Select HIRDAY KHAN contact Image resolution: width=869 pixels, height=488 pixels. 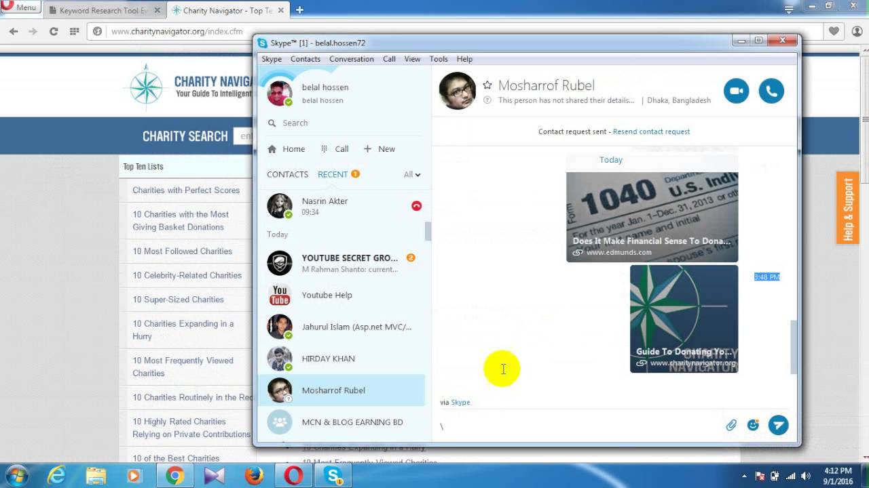click(341, 359)
